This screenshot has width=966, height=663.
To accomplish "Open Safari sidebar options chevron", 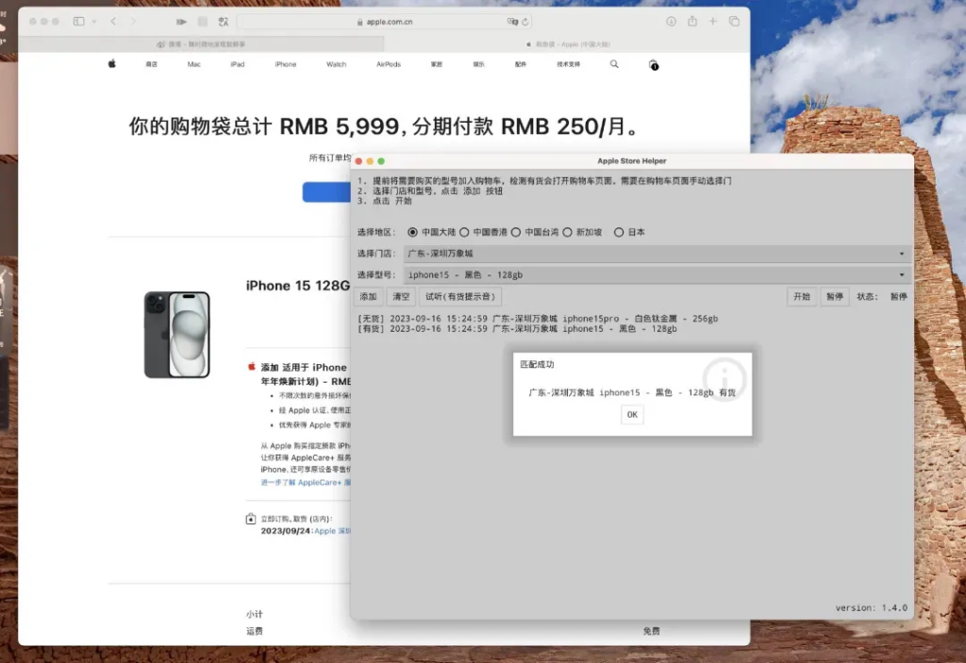I will (93, 21).
